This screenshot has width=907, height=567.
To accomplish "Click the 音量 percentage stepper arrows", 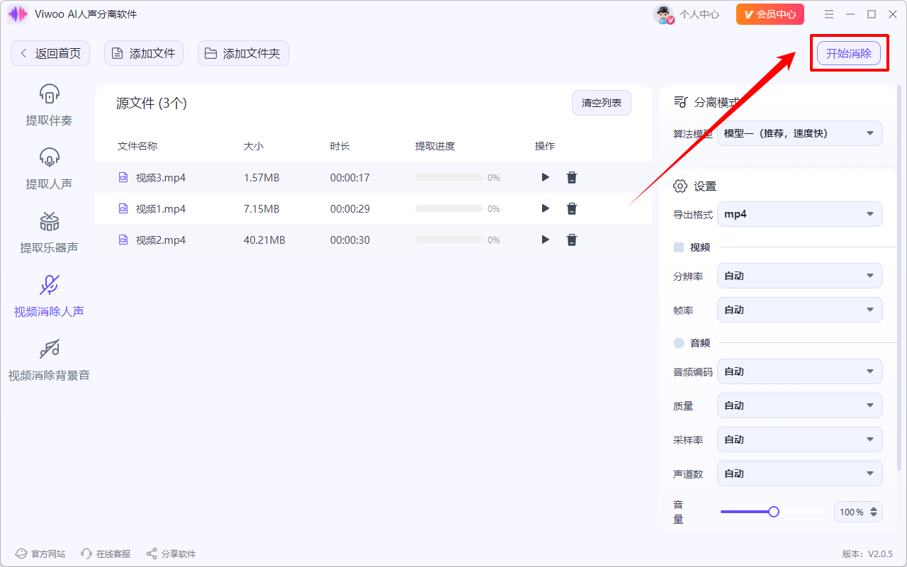I will point(874,512).
